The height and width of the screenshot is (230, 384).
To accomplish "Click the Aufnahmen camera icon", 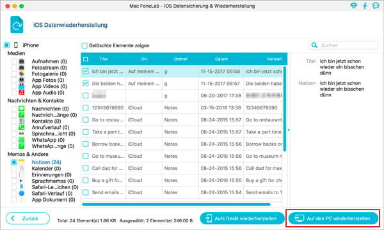I will point(22,61).
